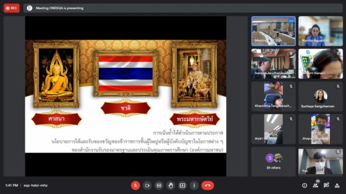
Task: Select the Sompol Jaruthanasak video tile
Action: [x=273, y=63]
